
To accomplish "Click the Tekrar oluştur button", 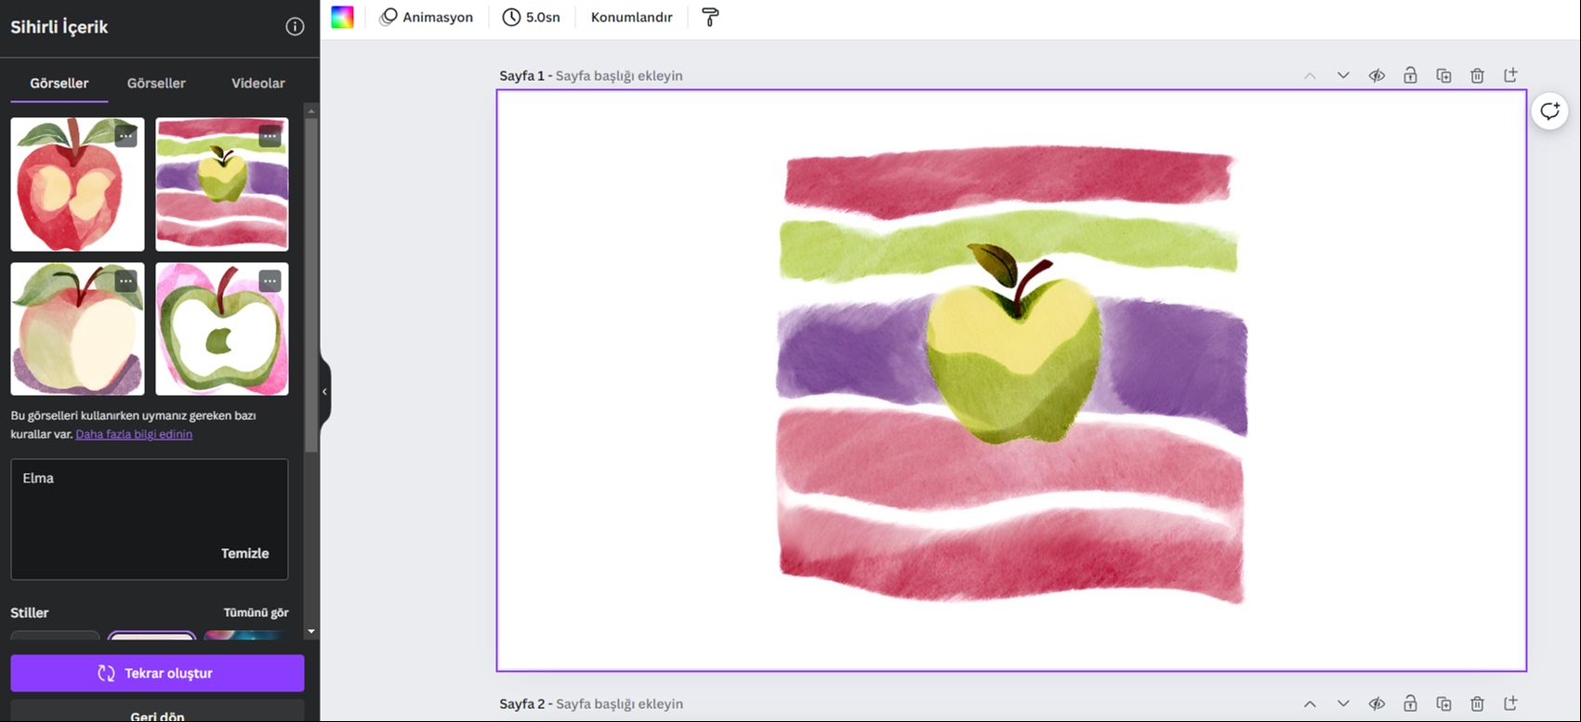I will 157,673.
